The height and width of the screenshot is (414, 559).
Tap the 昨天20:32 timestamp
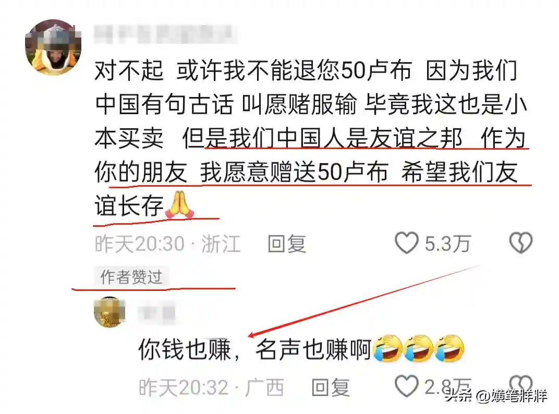(184, 387)
